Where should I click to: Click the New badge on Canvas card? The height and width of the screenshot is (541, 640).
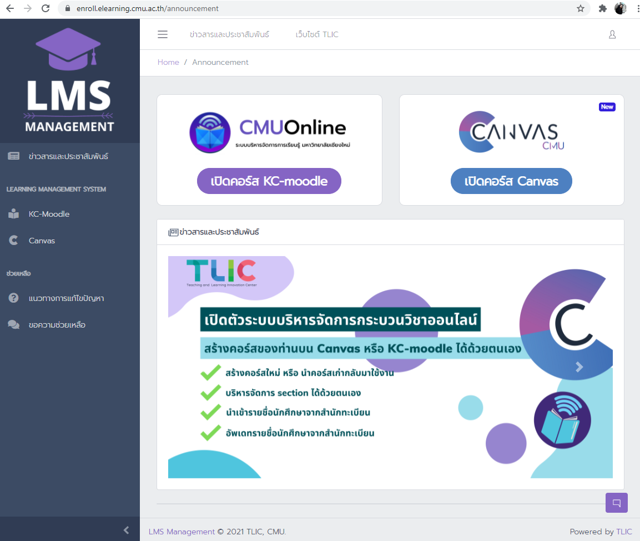click(607, 107)
